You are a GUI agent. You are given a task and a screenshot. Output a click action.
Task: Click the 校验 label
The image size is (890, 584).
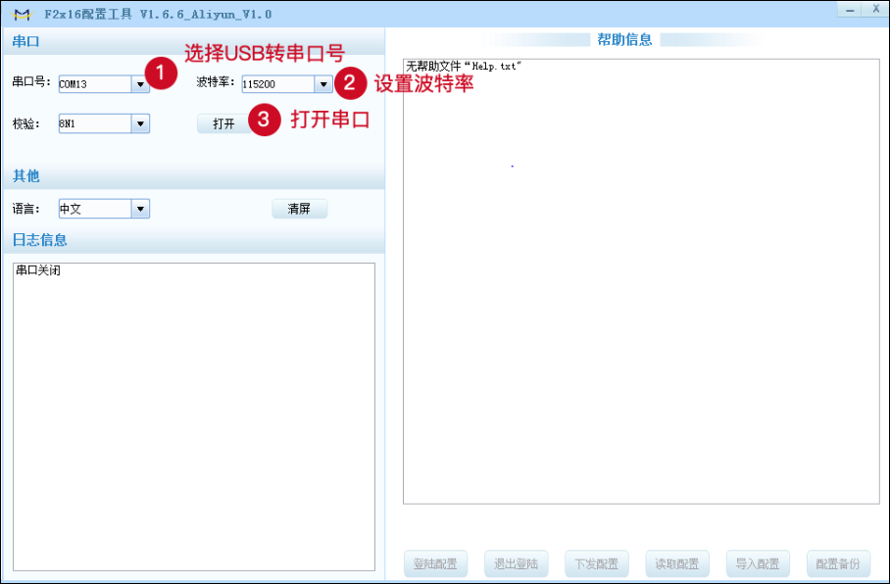click(25, 123)
